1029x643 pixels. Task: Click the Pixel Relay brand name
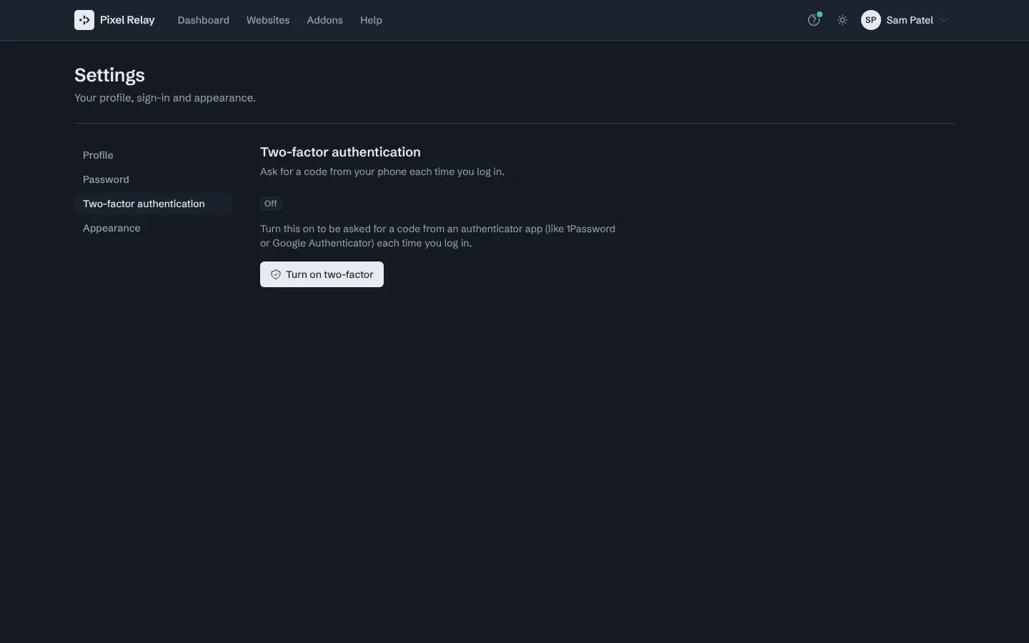click(x=127, y=20)
